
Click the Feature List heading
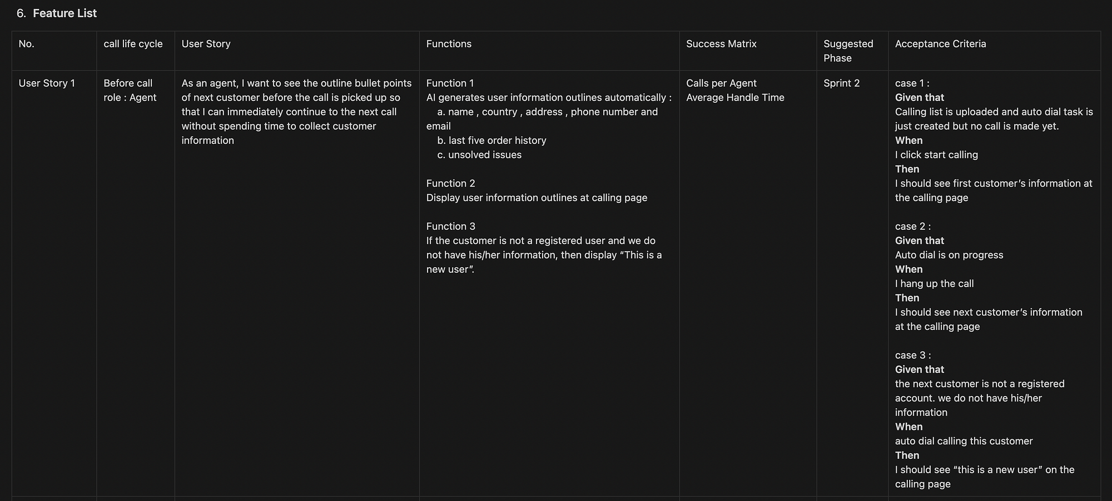pyautogui.click(x=64, y=13)
